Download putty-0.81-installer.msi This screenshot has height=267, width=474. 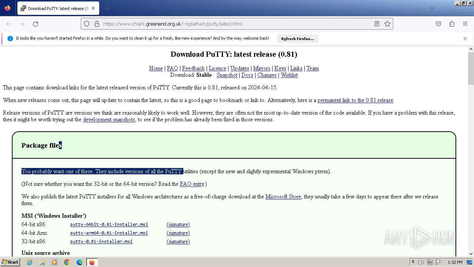coord(101,241)
